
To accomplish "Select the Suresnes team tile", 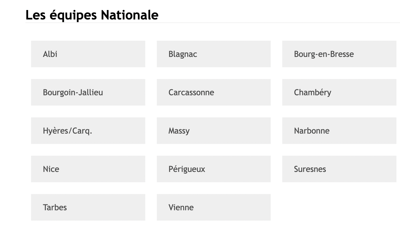I will [339, 169].
